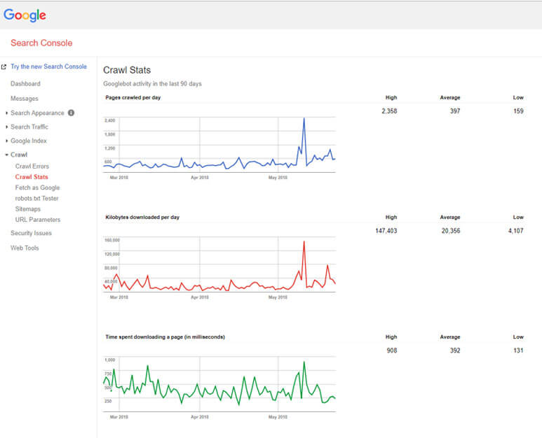542x438 pixels.
Task: Click the Crawl Stats page heading
Action: (x=127, y=70)
